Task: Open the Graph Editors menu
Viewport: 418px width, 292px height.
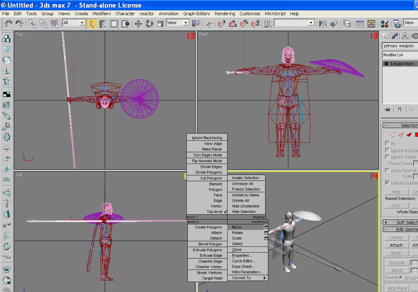Action: tap(196, 13)
